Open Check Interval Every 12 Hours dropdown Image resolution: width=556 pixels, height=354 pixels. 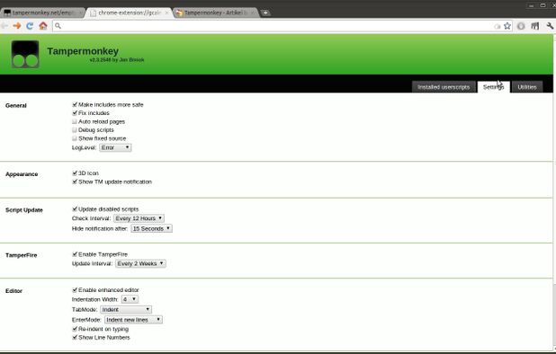coord(139,218)
